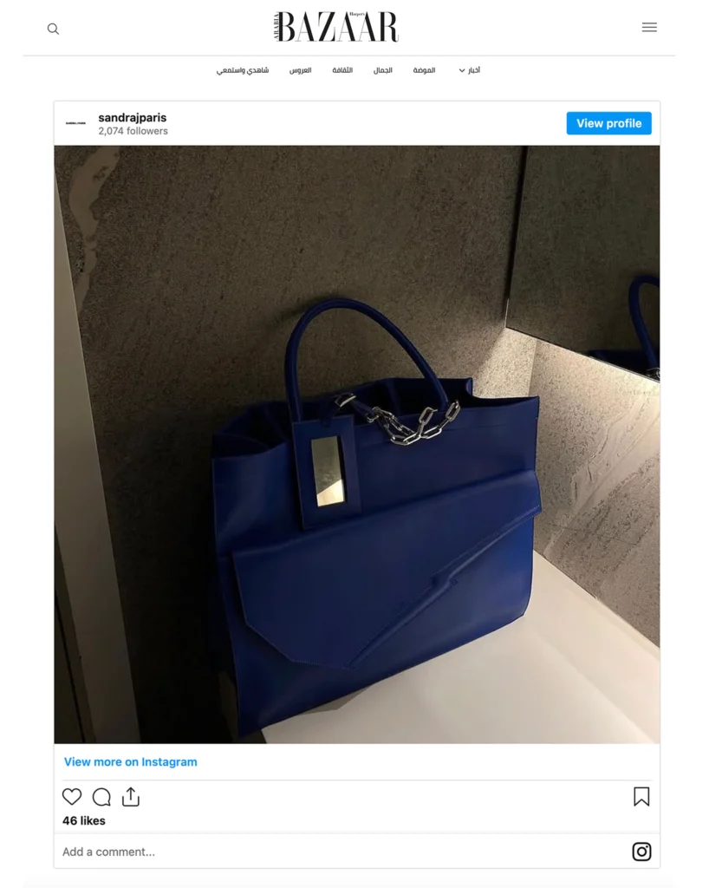Open the الجمال menu item
Screen dimensions: 709x888
[382, 70]
